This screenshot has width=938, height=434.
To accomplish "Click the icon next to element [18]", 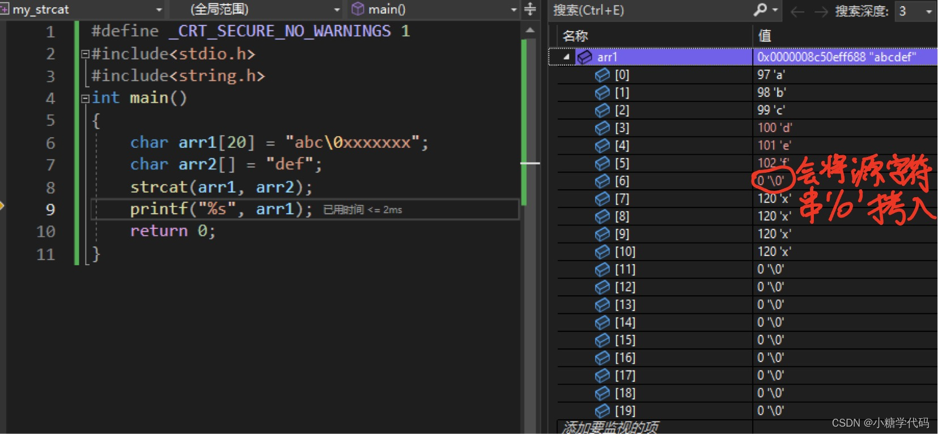I will point(602,393).
